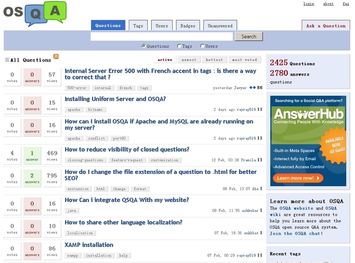
Task: Open the about link
Action: click(328, 4)
